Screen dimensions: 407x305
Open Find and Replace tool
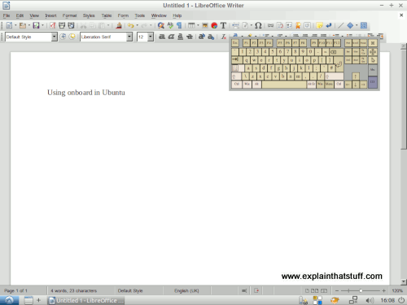point(161,25)
